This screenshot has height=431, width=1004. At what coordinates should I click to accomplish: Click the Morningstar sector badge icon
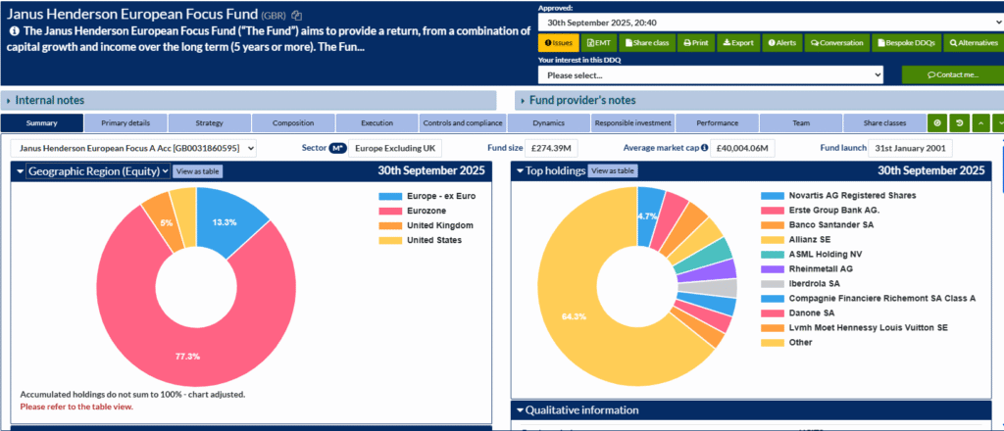(337, 148)
